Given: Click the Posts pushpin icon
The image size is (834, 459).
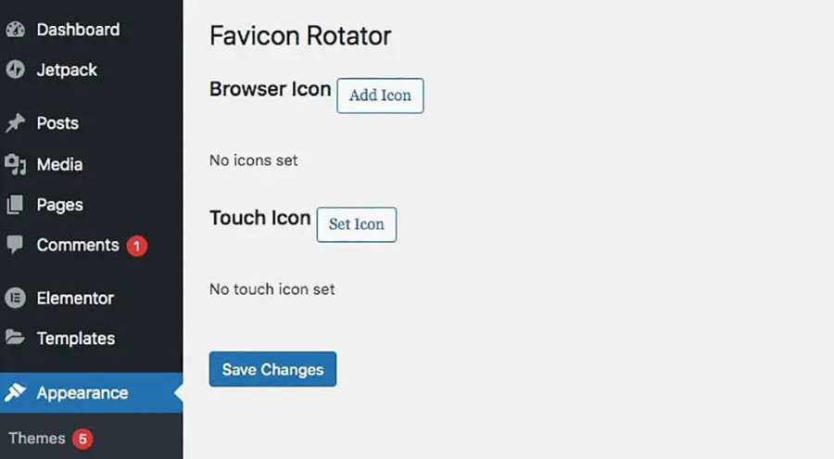Looking at the screenshot, I should point(15,123).
